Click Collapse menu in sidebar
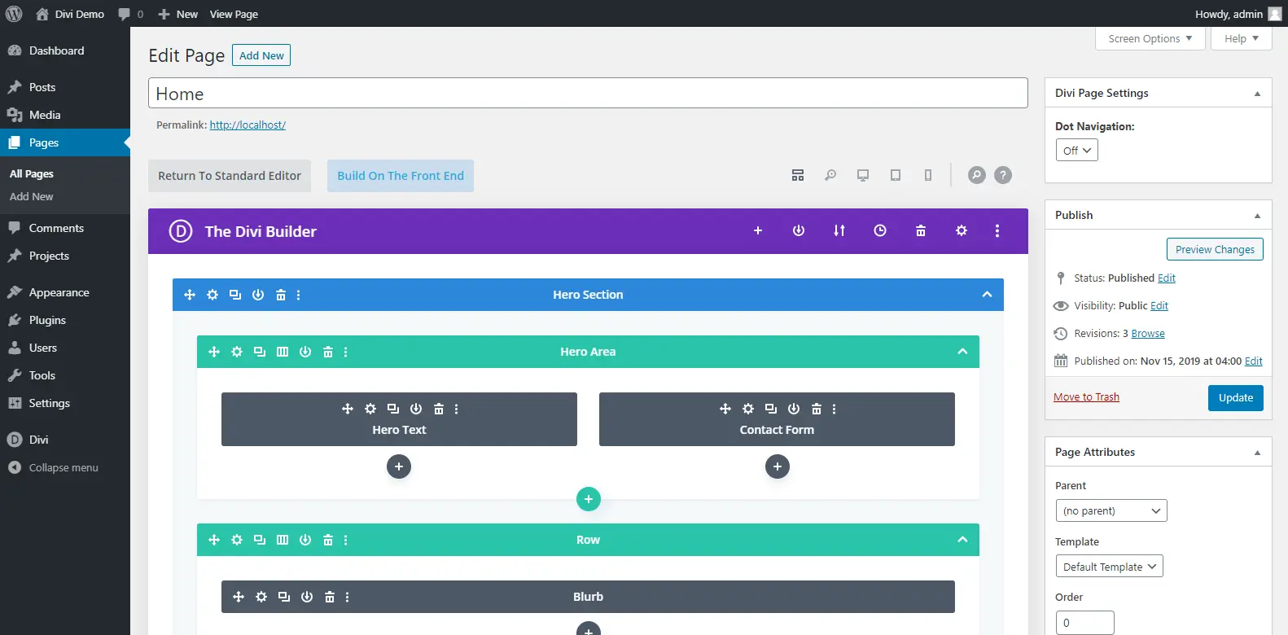Image resolution: width=1288 pixels, height=635 pixels. pyautogui.click(x=65, y=467)
